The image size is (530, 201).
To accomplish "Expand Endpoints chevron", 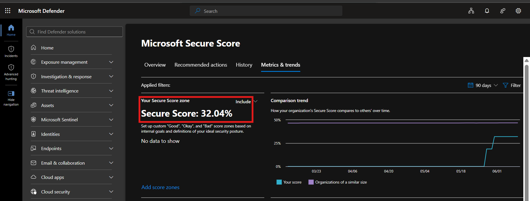I will point(111,148).
